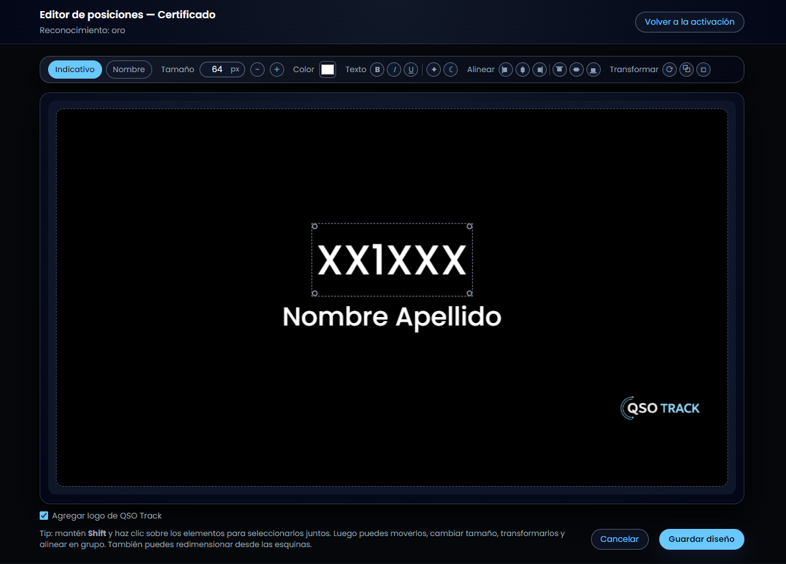Click top-left resize handle of XX1XXX

(x=315, y=226)
